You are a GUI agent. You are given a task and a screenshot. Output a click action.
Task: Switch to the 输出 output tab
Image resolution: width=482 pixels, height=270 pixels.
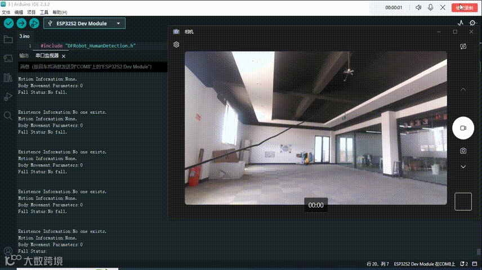(24, 56)
